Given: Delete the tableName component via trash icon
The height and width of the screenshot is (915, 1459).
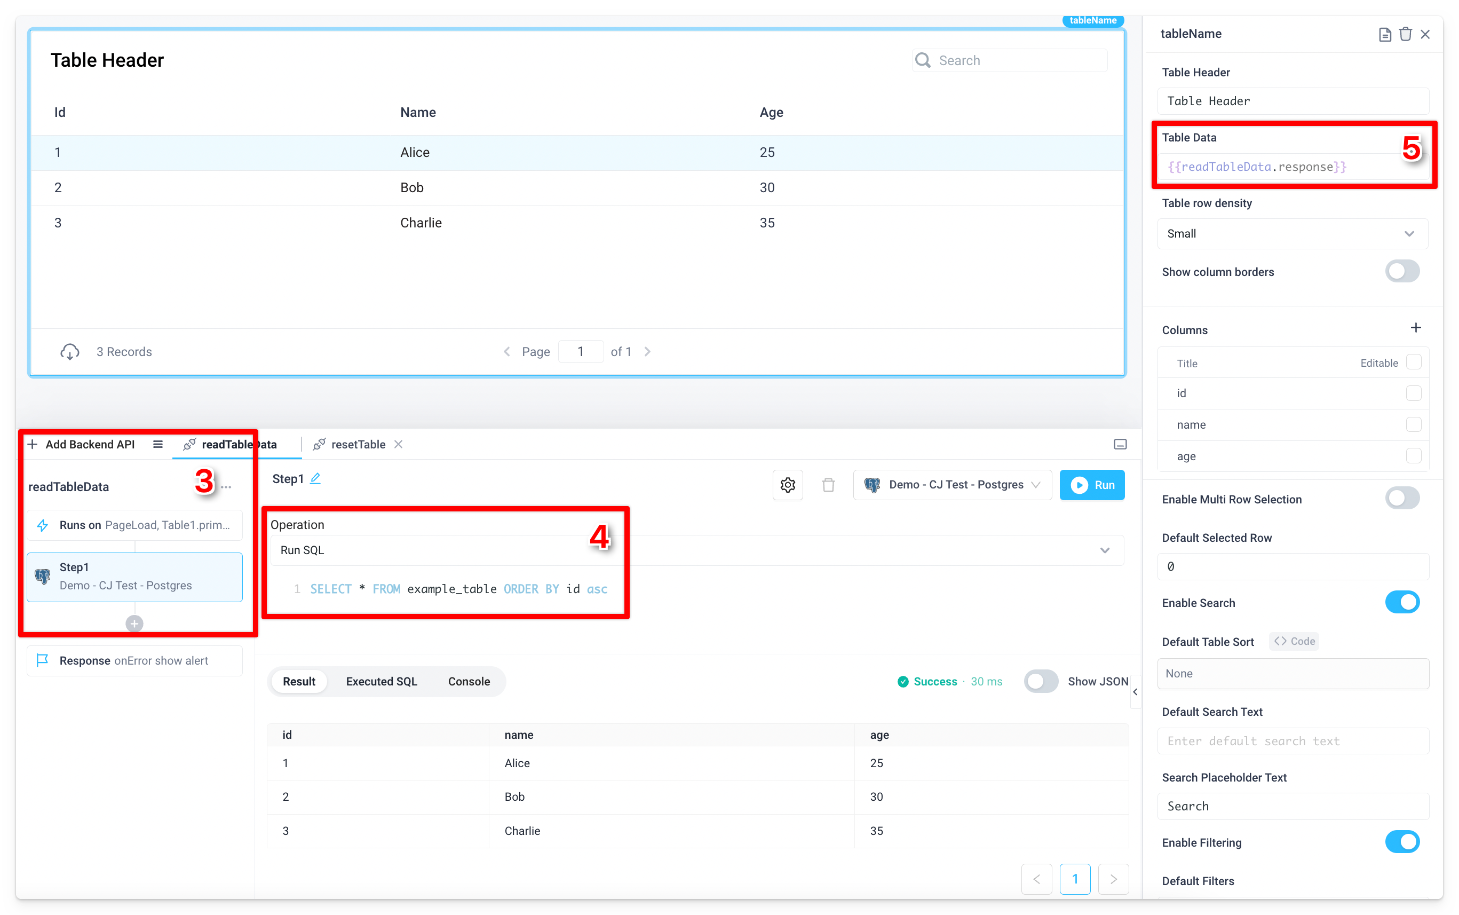Looking at the screenshot, I should (x=1405, y=34).
